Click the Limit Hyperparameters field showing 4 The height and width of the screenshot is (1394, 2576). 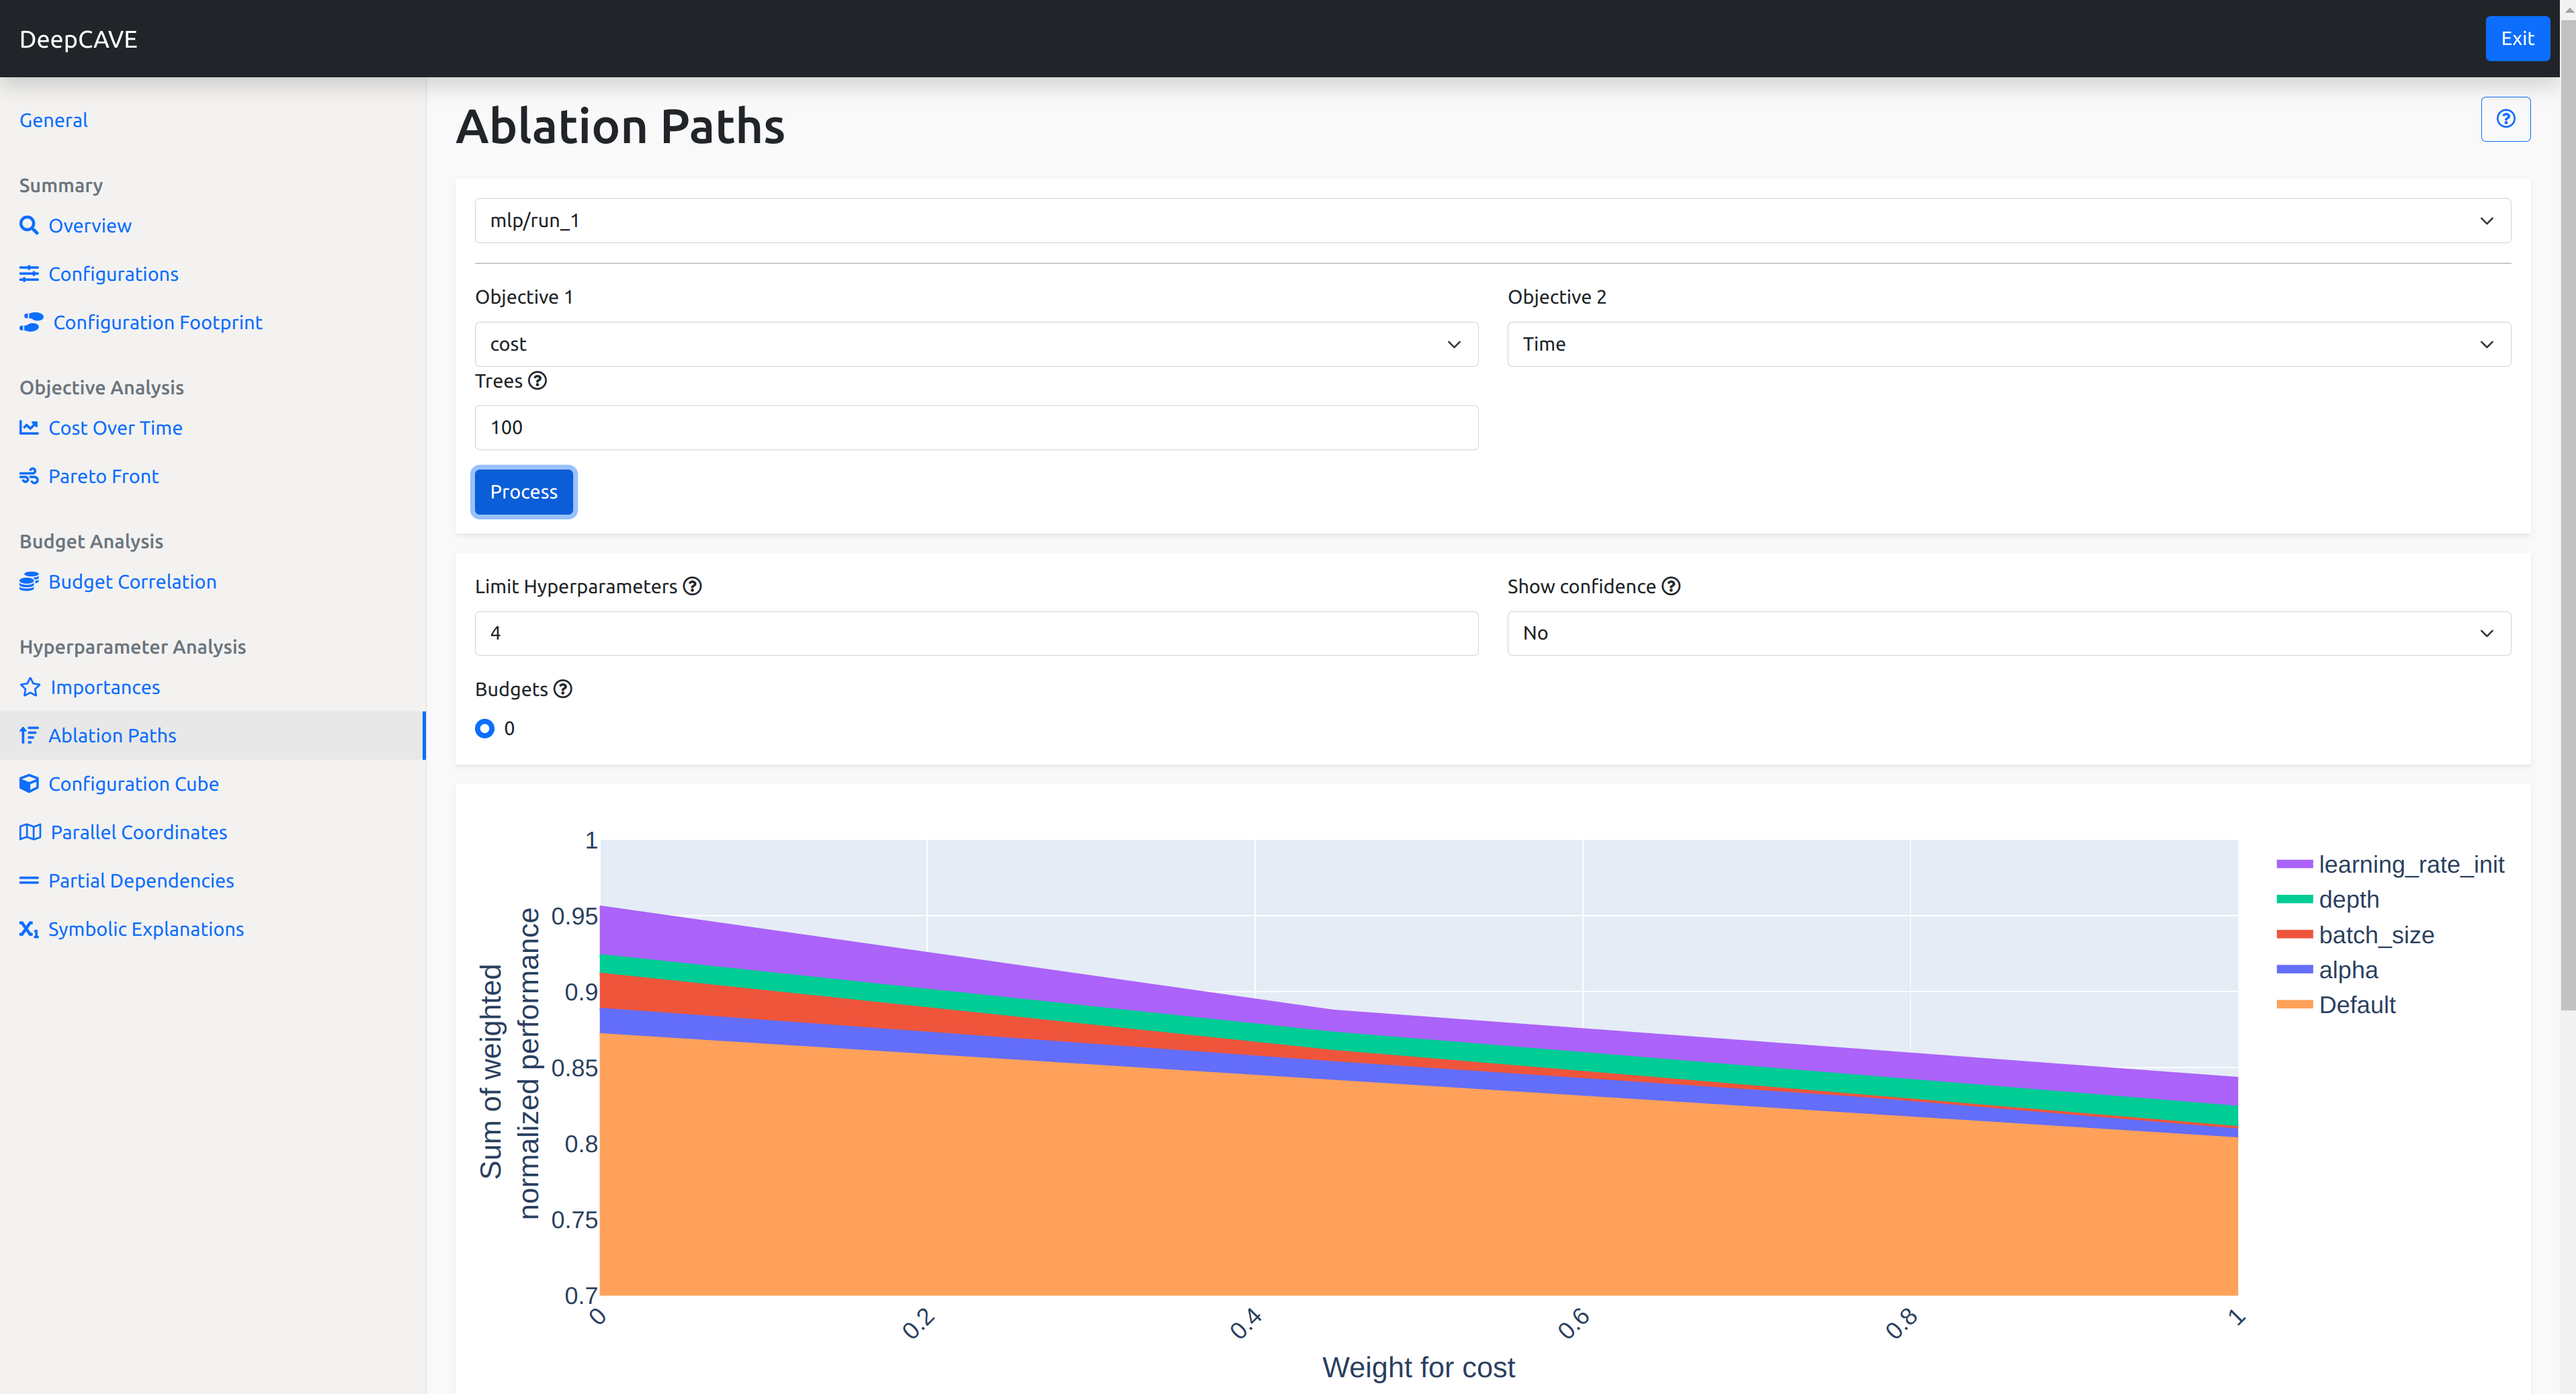click(x=976, y=633)
